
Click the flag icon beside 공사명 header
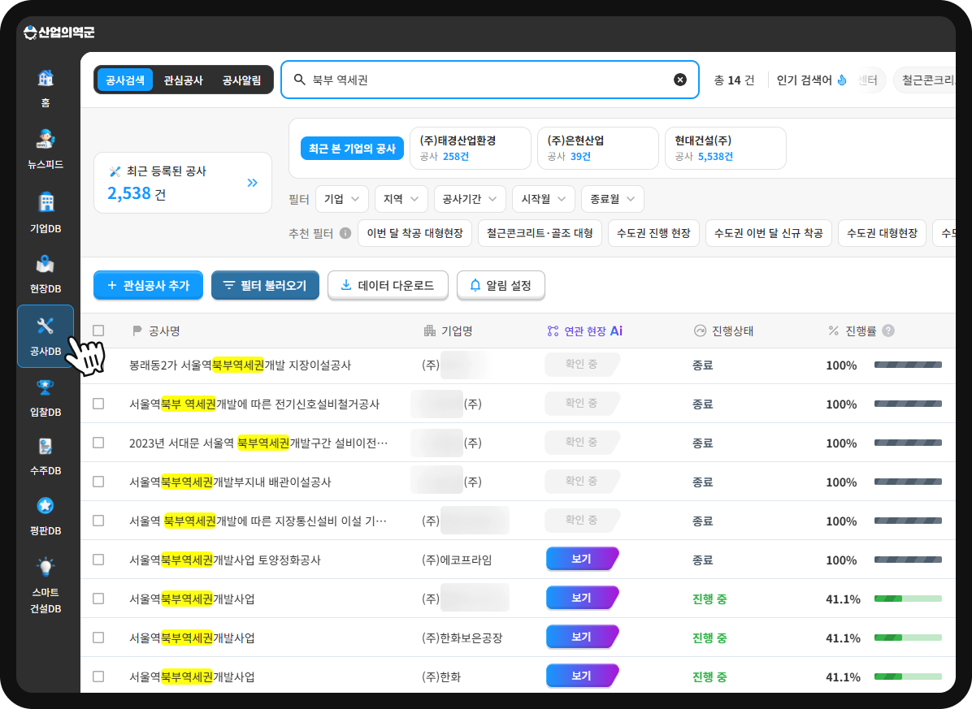pos(137,331)
